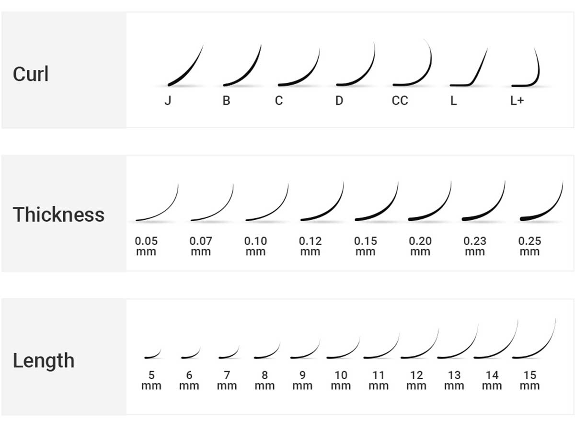
Task: Choose the 0.12 mm thickness lash
Action: coord(322,201)
